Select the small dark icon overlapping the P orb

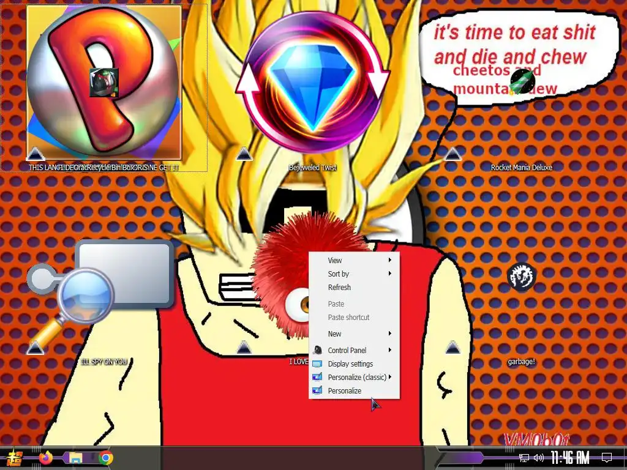[x=104, y=83]
